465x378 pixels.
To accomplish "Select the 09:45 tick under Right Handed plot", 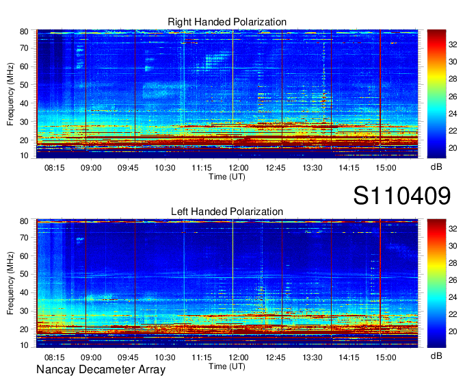I will click(128, 168).
